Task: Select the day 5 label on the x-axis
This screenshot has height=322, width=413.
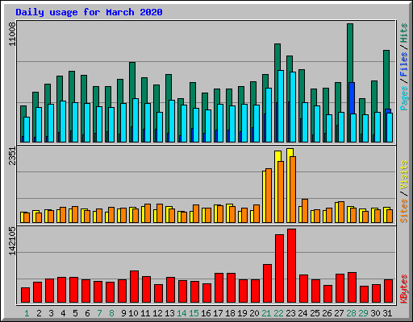Action: (x=75, y=313)
